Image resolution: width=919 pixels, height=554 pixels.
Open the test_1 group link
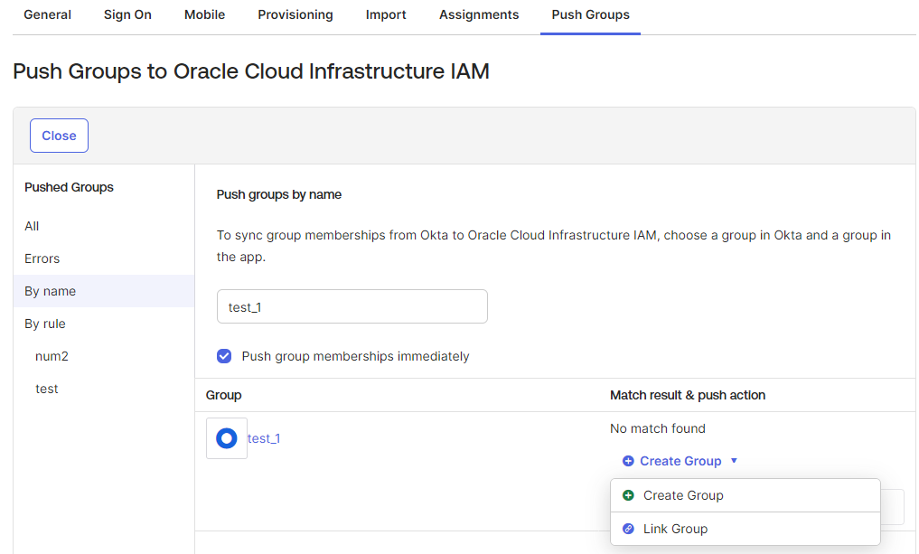(x=264, y=438)
